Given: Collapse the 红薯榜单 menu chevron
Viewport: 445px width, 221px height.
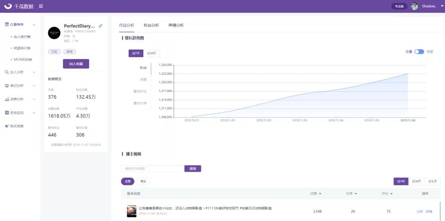Looking at the screenshot, I should 34,25.
